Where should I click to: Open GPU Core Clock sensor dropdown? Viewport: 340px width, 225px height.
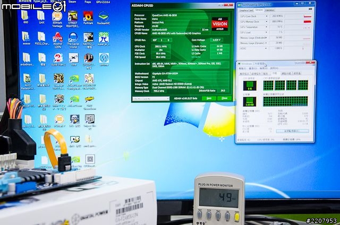(266, 16)
